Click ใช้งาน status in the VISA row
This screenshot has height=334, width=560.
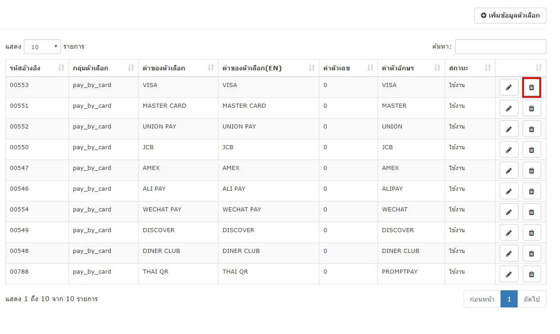[457, 85]
